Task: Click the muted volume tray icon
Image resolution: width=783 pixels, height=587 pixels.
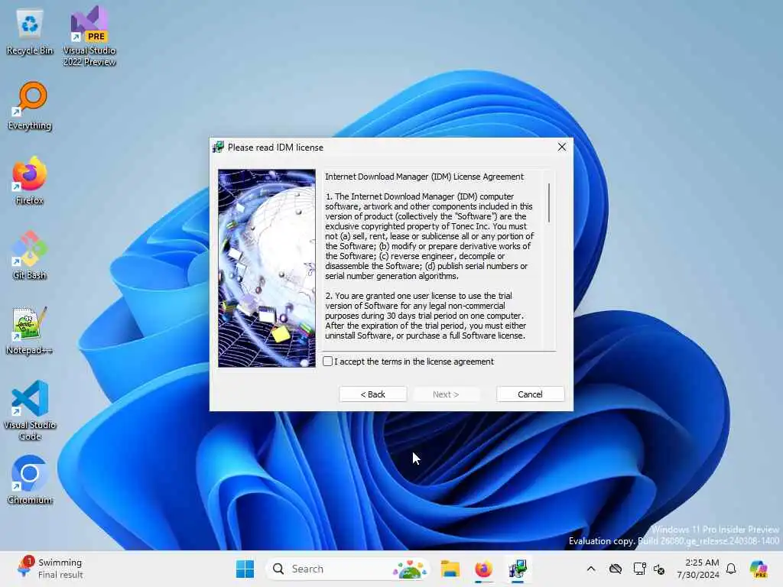Action: pos(659,569)
